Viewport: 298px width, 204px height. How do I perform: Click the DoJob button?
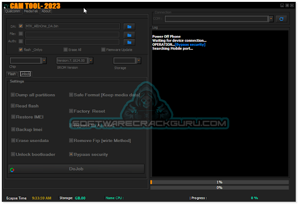[x=76, y=169]
